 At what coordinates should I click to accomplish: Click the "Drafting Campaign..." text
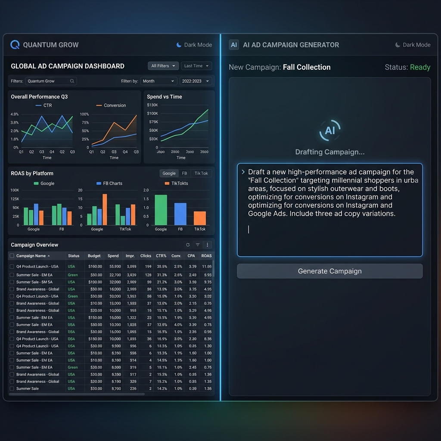pos(329,152)
